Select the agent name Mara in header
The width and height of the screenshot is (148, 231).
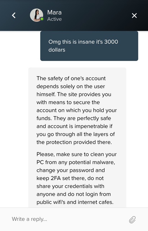pyautogui.click(x=54, y=12)
